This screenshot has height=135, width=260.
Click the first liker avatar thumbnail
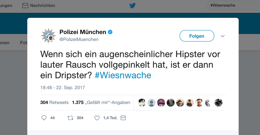(142, 103)
